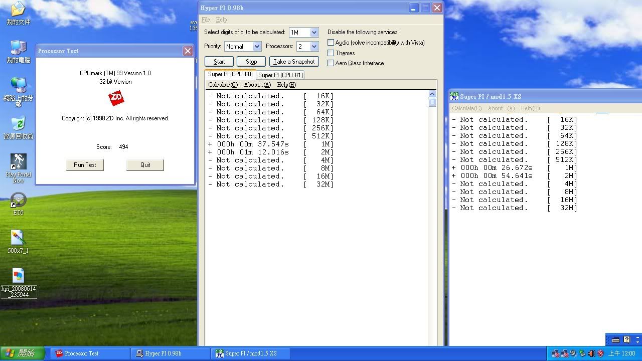Open Help(H) menu in Super PI window
Viewport: 642px width, 361px height.
[x=530, y=108]
